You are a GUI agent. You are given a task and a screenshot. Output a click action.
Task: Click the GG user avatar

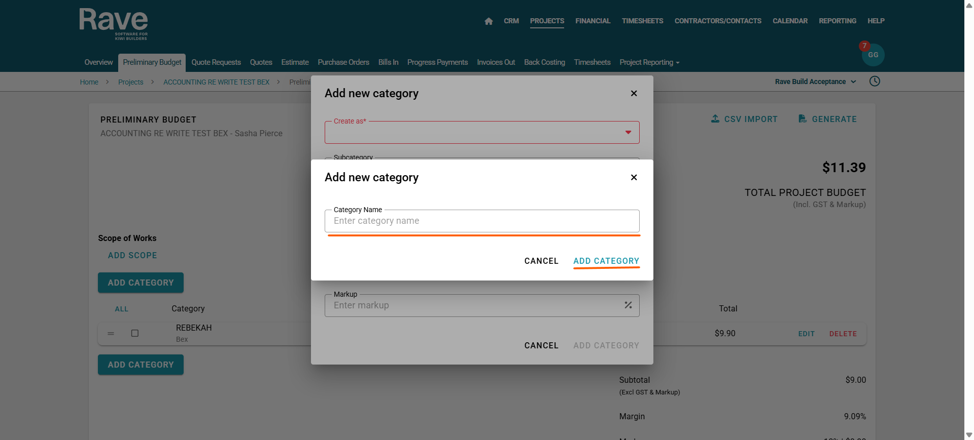pos(873,55)
